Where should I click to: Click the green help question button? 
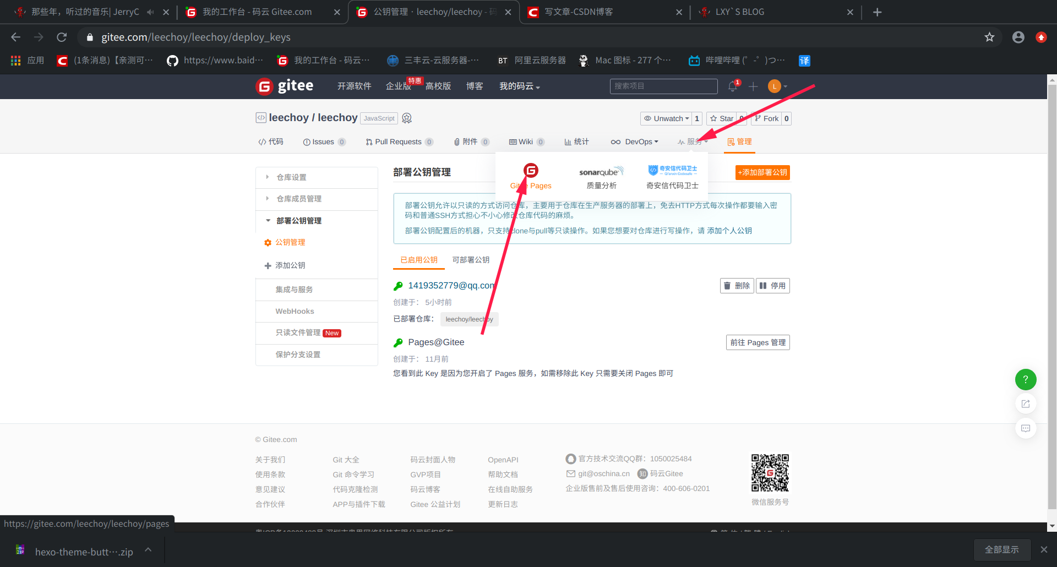pos(1026,379)
